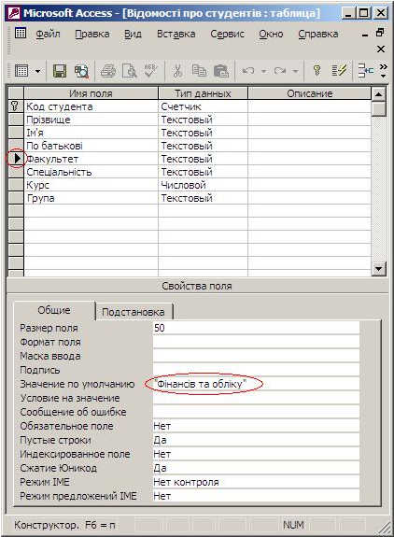Image resolution: width=394 pixels, height=537 pixels.
Task: Click the Обязательное поле value
Action: [x=256, y=426]
